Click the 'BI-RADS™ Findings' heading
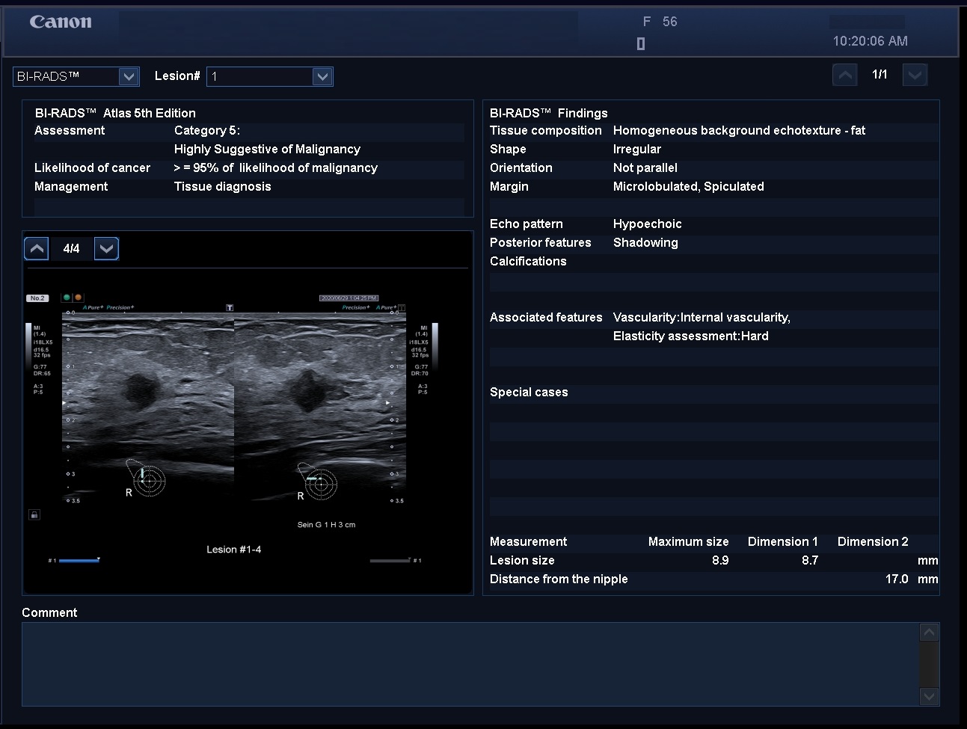Screen dimensions: 967x729 (x=549, y=113)
